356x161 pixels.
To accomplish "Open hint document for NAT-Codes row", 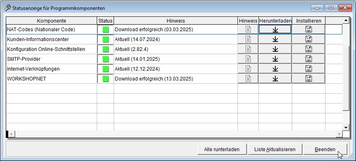I will (x=248, y=30).
